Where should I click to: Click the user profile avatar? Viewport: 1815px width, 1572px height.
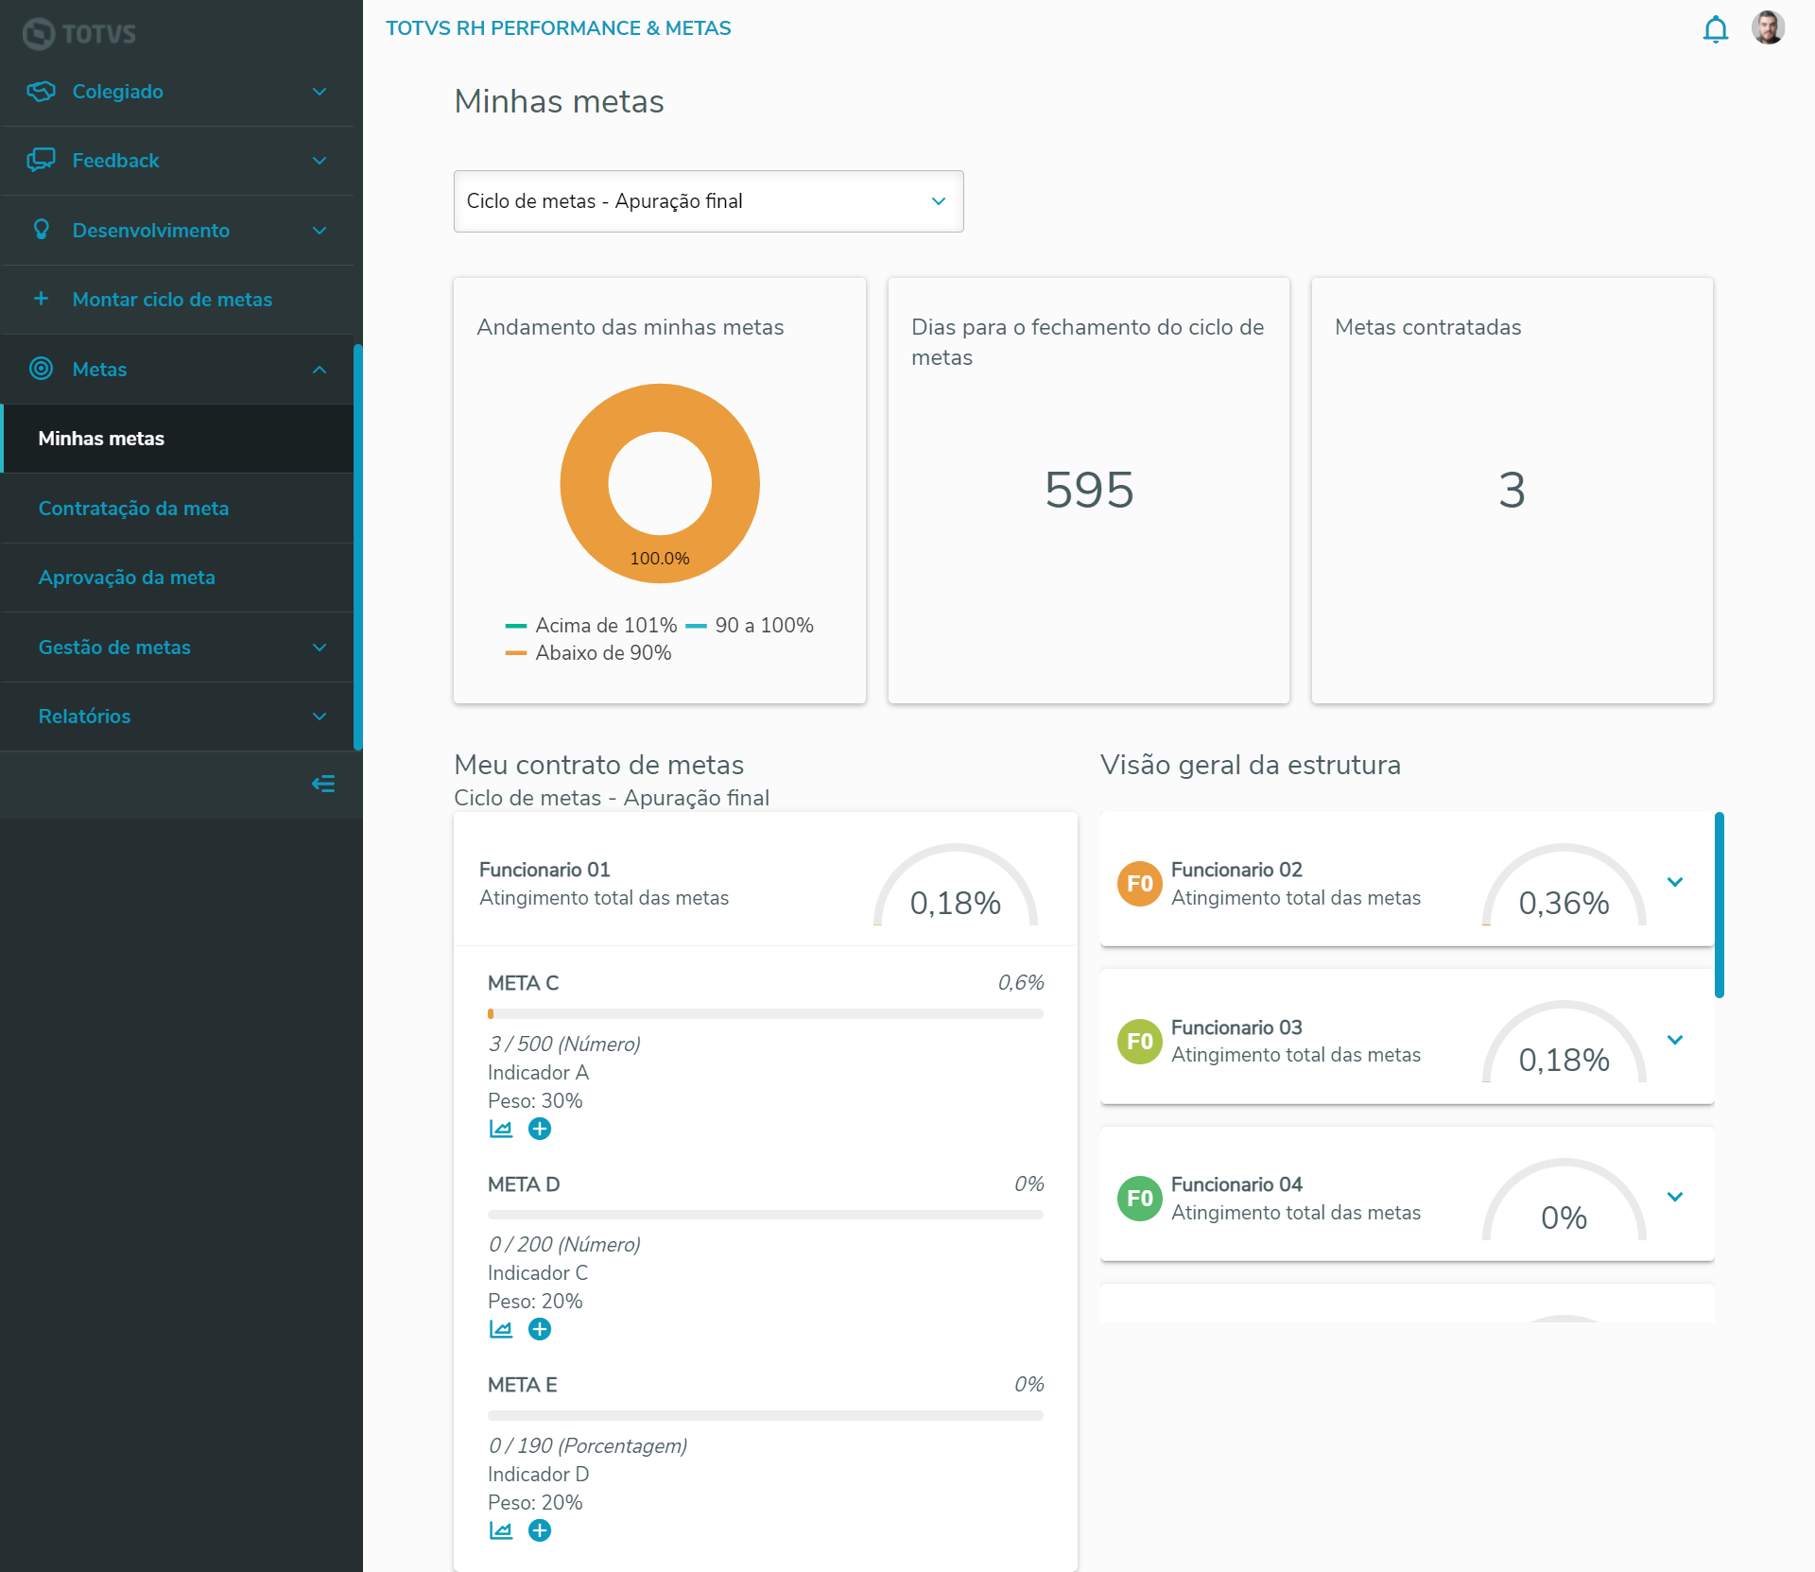pyautogui.click(x=1767, y=28)
